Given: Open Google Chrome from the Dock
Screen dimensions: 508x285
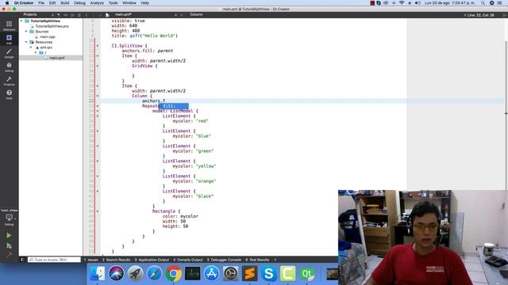Looking at the screenshot, I should tap(173, 274).
